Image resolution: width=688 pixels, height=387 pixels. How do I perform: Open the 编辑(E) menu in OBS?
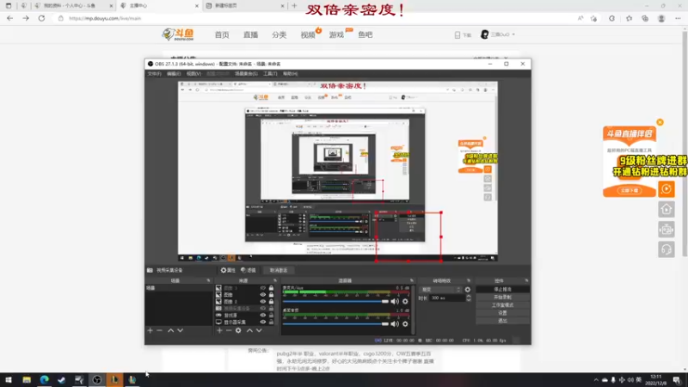[174, 74]
